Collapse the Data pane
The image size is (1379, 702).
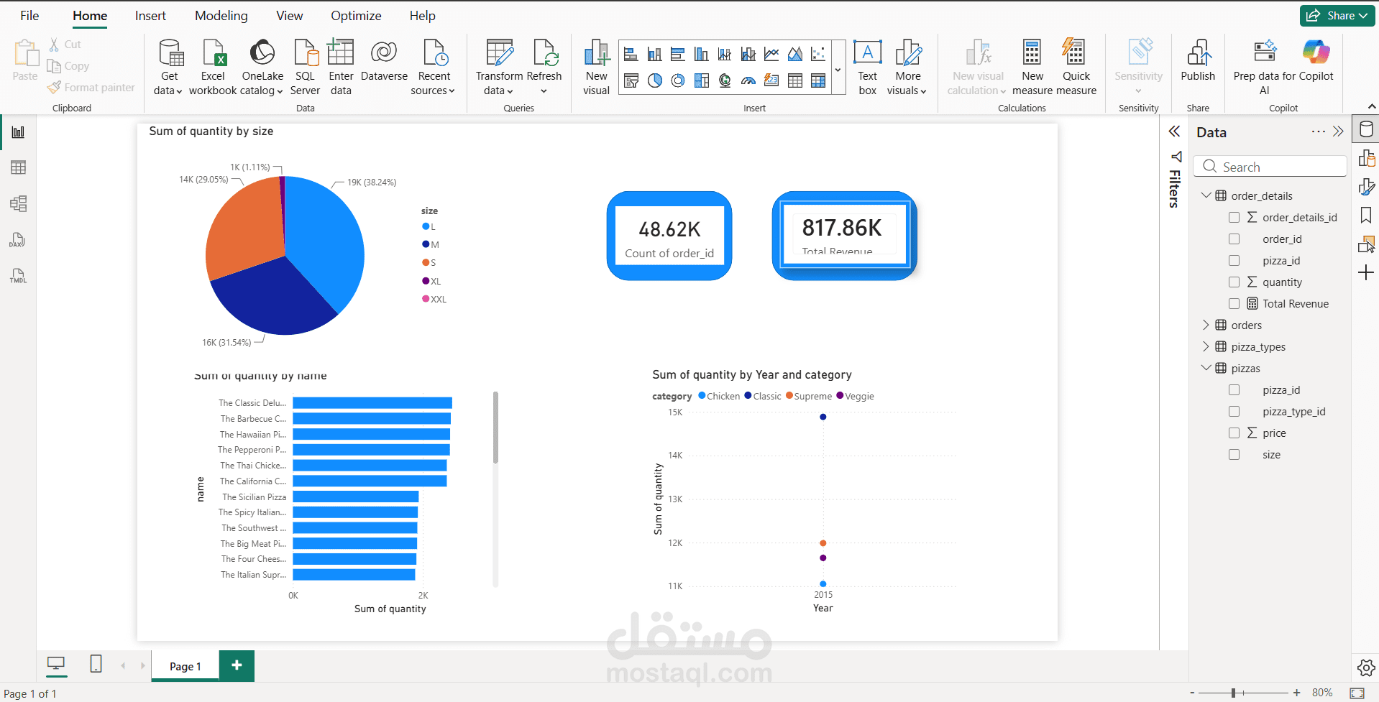1338,131
